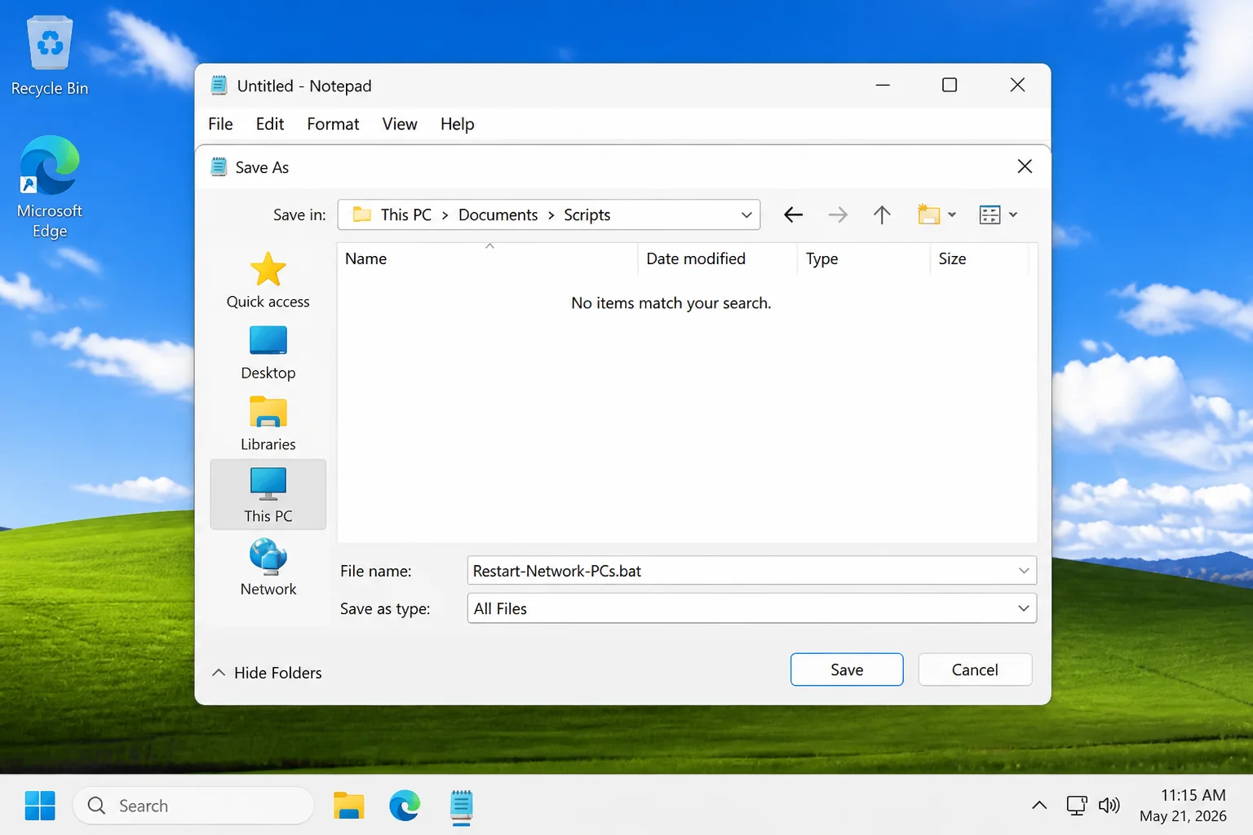
Task: Open the Notepad Help menu
Action: (x=457, y=124)
